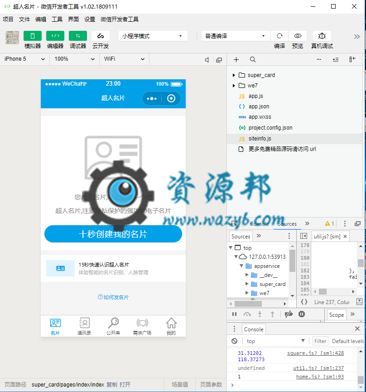Open devtools kebab menu
This screenshot has height=392, width=366.
tap(345, 223)
